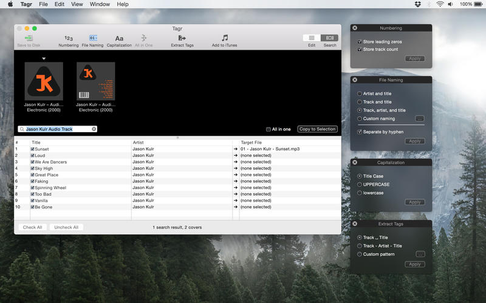This screenshot has width=486, height=303.
Task: Open the File menu
Action: click(x=43, y=4)
